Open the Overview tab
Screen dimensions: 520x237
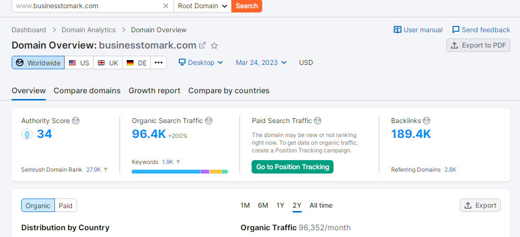[28, 91]
